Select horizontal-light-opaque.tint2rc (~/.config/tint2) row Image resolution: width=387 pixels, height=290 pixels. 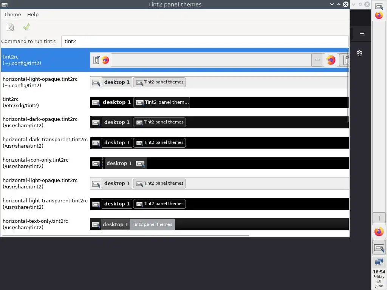pos(174,82)
